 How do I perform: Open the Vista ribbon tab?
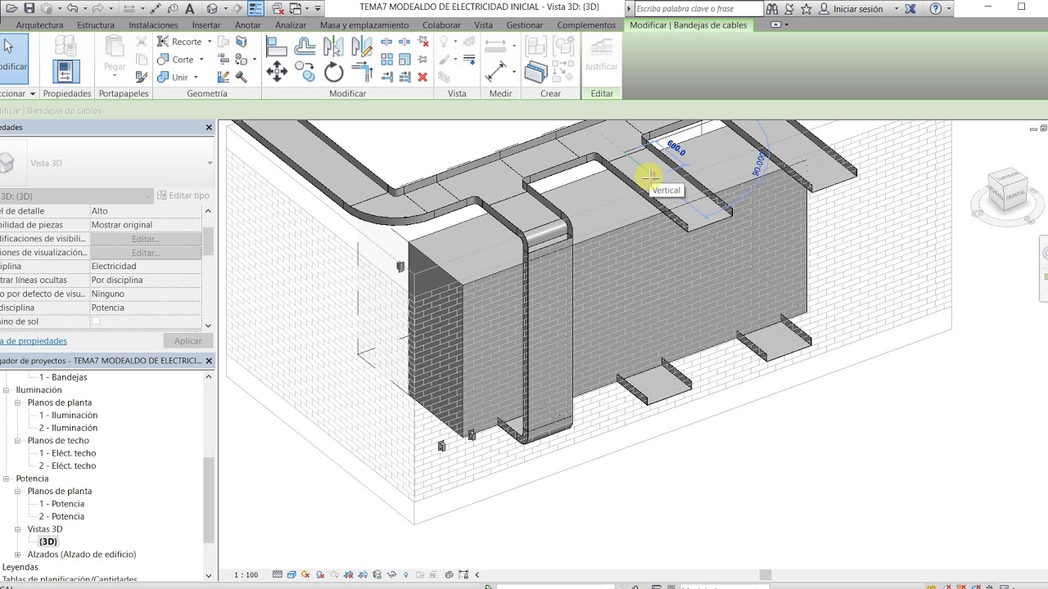point(483,25)
